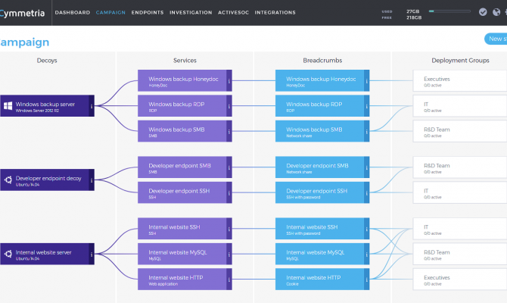The width and height of the screenshot is (507, 303).
Task: Open options of Internal website HTTP service
Action: tap(229, 280)
